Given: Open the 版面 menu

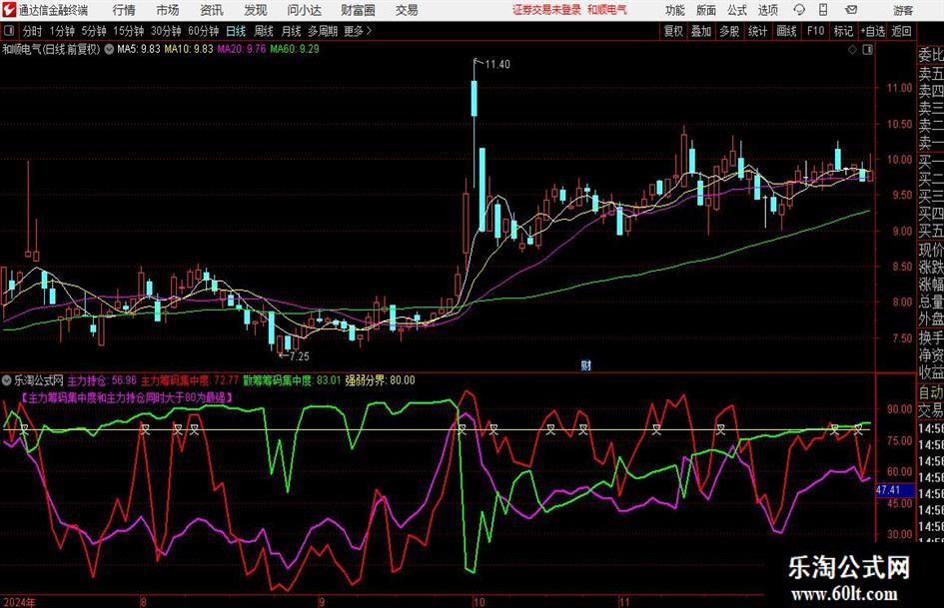Looking at the screenshot, I should click(x=705, y=10).
